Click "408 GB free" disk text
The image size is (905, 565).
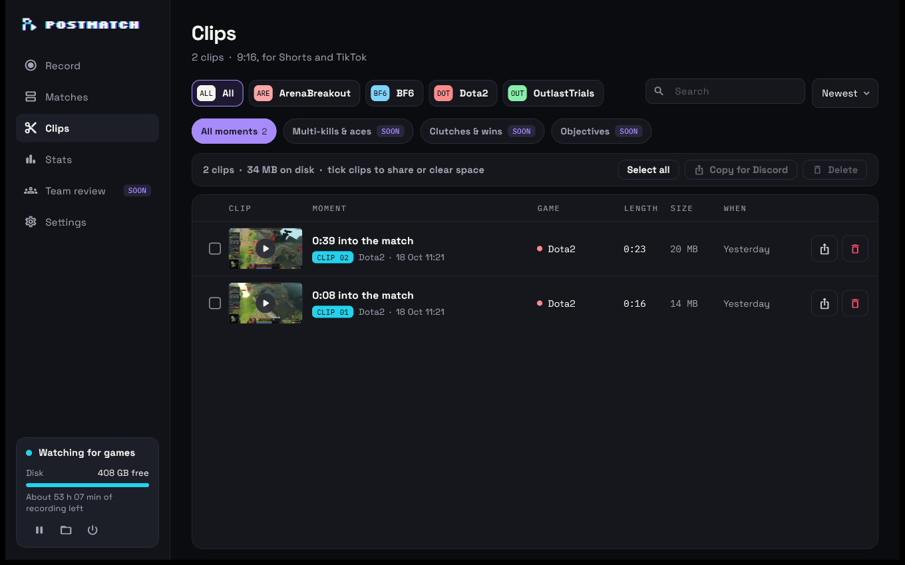click(x=123, y=473)
